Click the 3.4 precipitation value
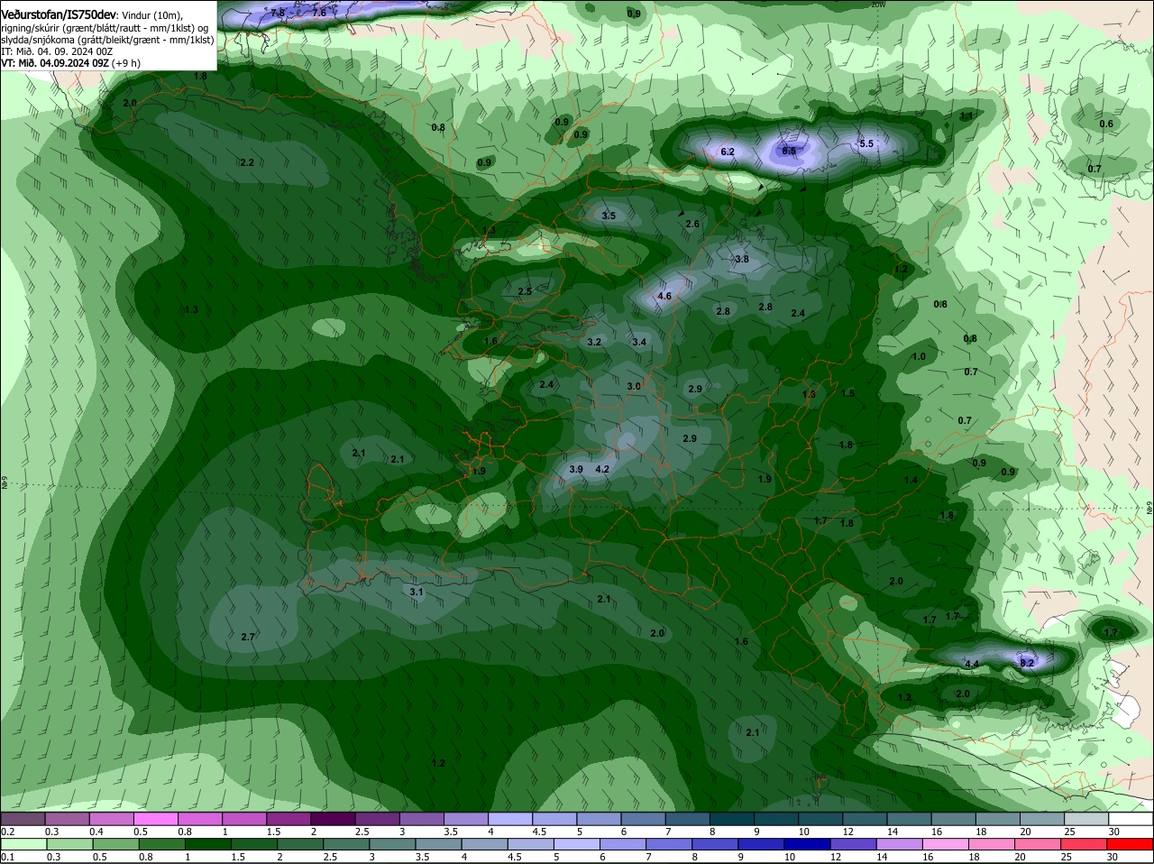This screenshot has height=864, width=1154. [639, 342]
